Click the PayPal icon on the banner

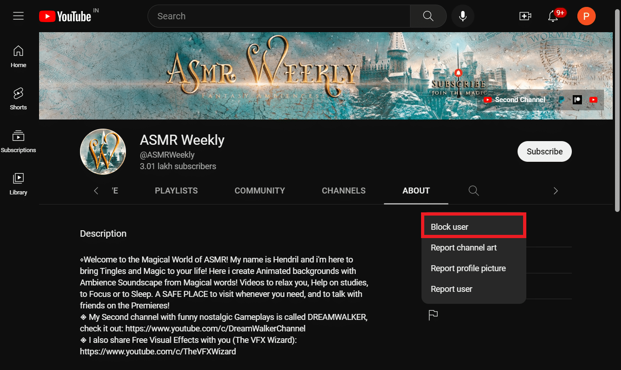tap(562, 99)
